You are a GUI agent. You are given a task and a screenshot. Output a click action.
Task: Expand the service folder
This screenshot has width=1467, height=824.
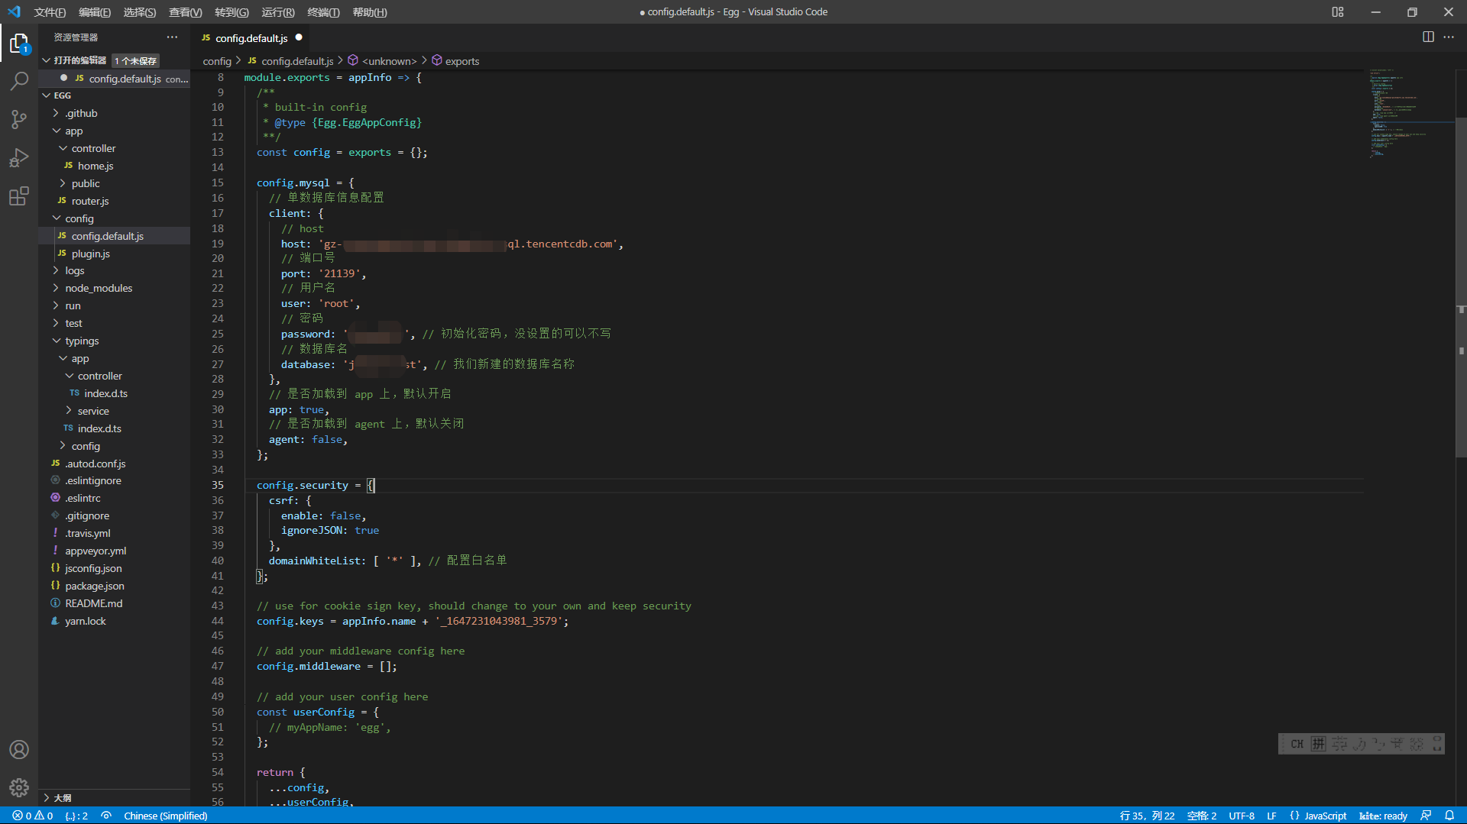coord(69,410)
